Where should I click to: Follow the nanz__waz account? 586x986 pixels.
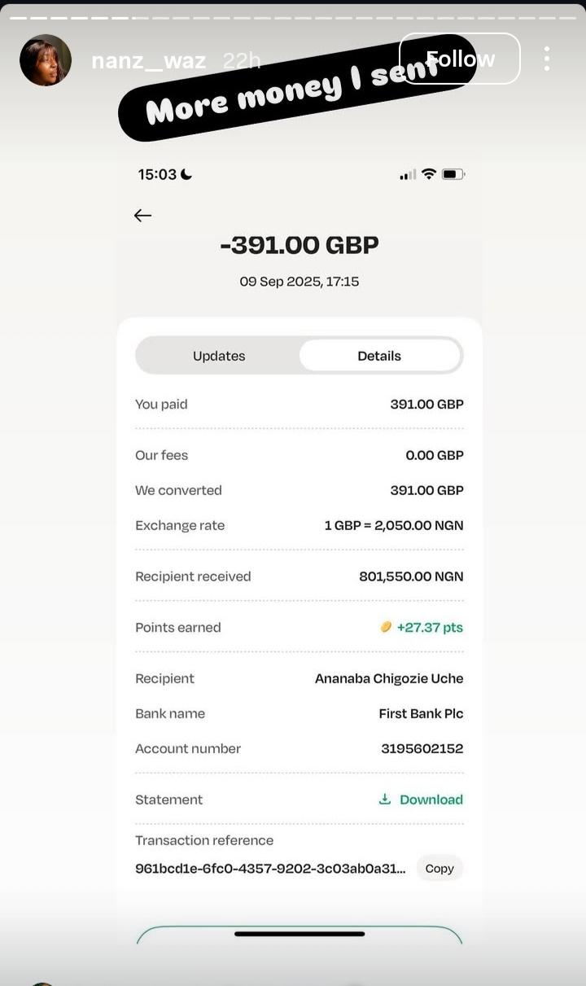pyautogui.click(x=460, y=59)
